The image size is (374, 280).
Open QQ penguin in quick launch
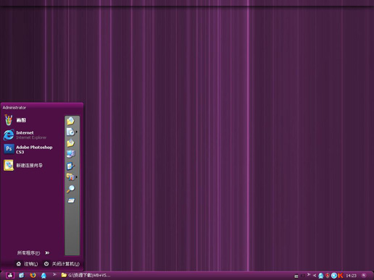click(x=43, y=275)
